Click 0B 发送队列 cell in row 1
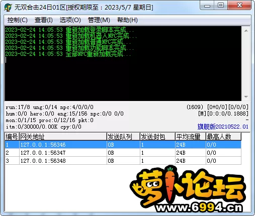This screenshot has width=255, height=216. [x=123, y=145]
